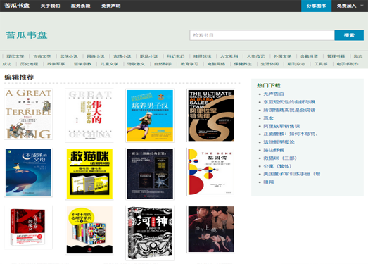Select the 现代文学 category link

point(15,56)
